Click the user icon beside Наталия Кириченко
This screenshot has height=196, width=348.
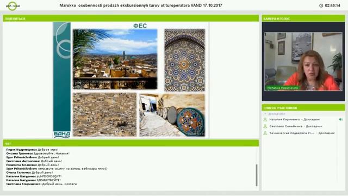point(265,120)
